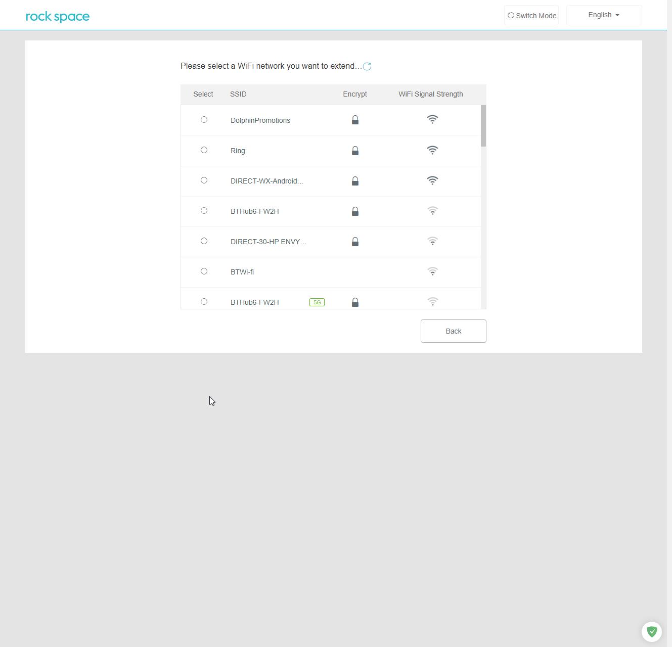This screenshot has height=647, width=672.
Task: Click the green shield security badge
Action: pos(651,631)
